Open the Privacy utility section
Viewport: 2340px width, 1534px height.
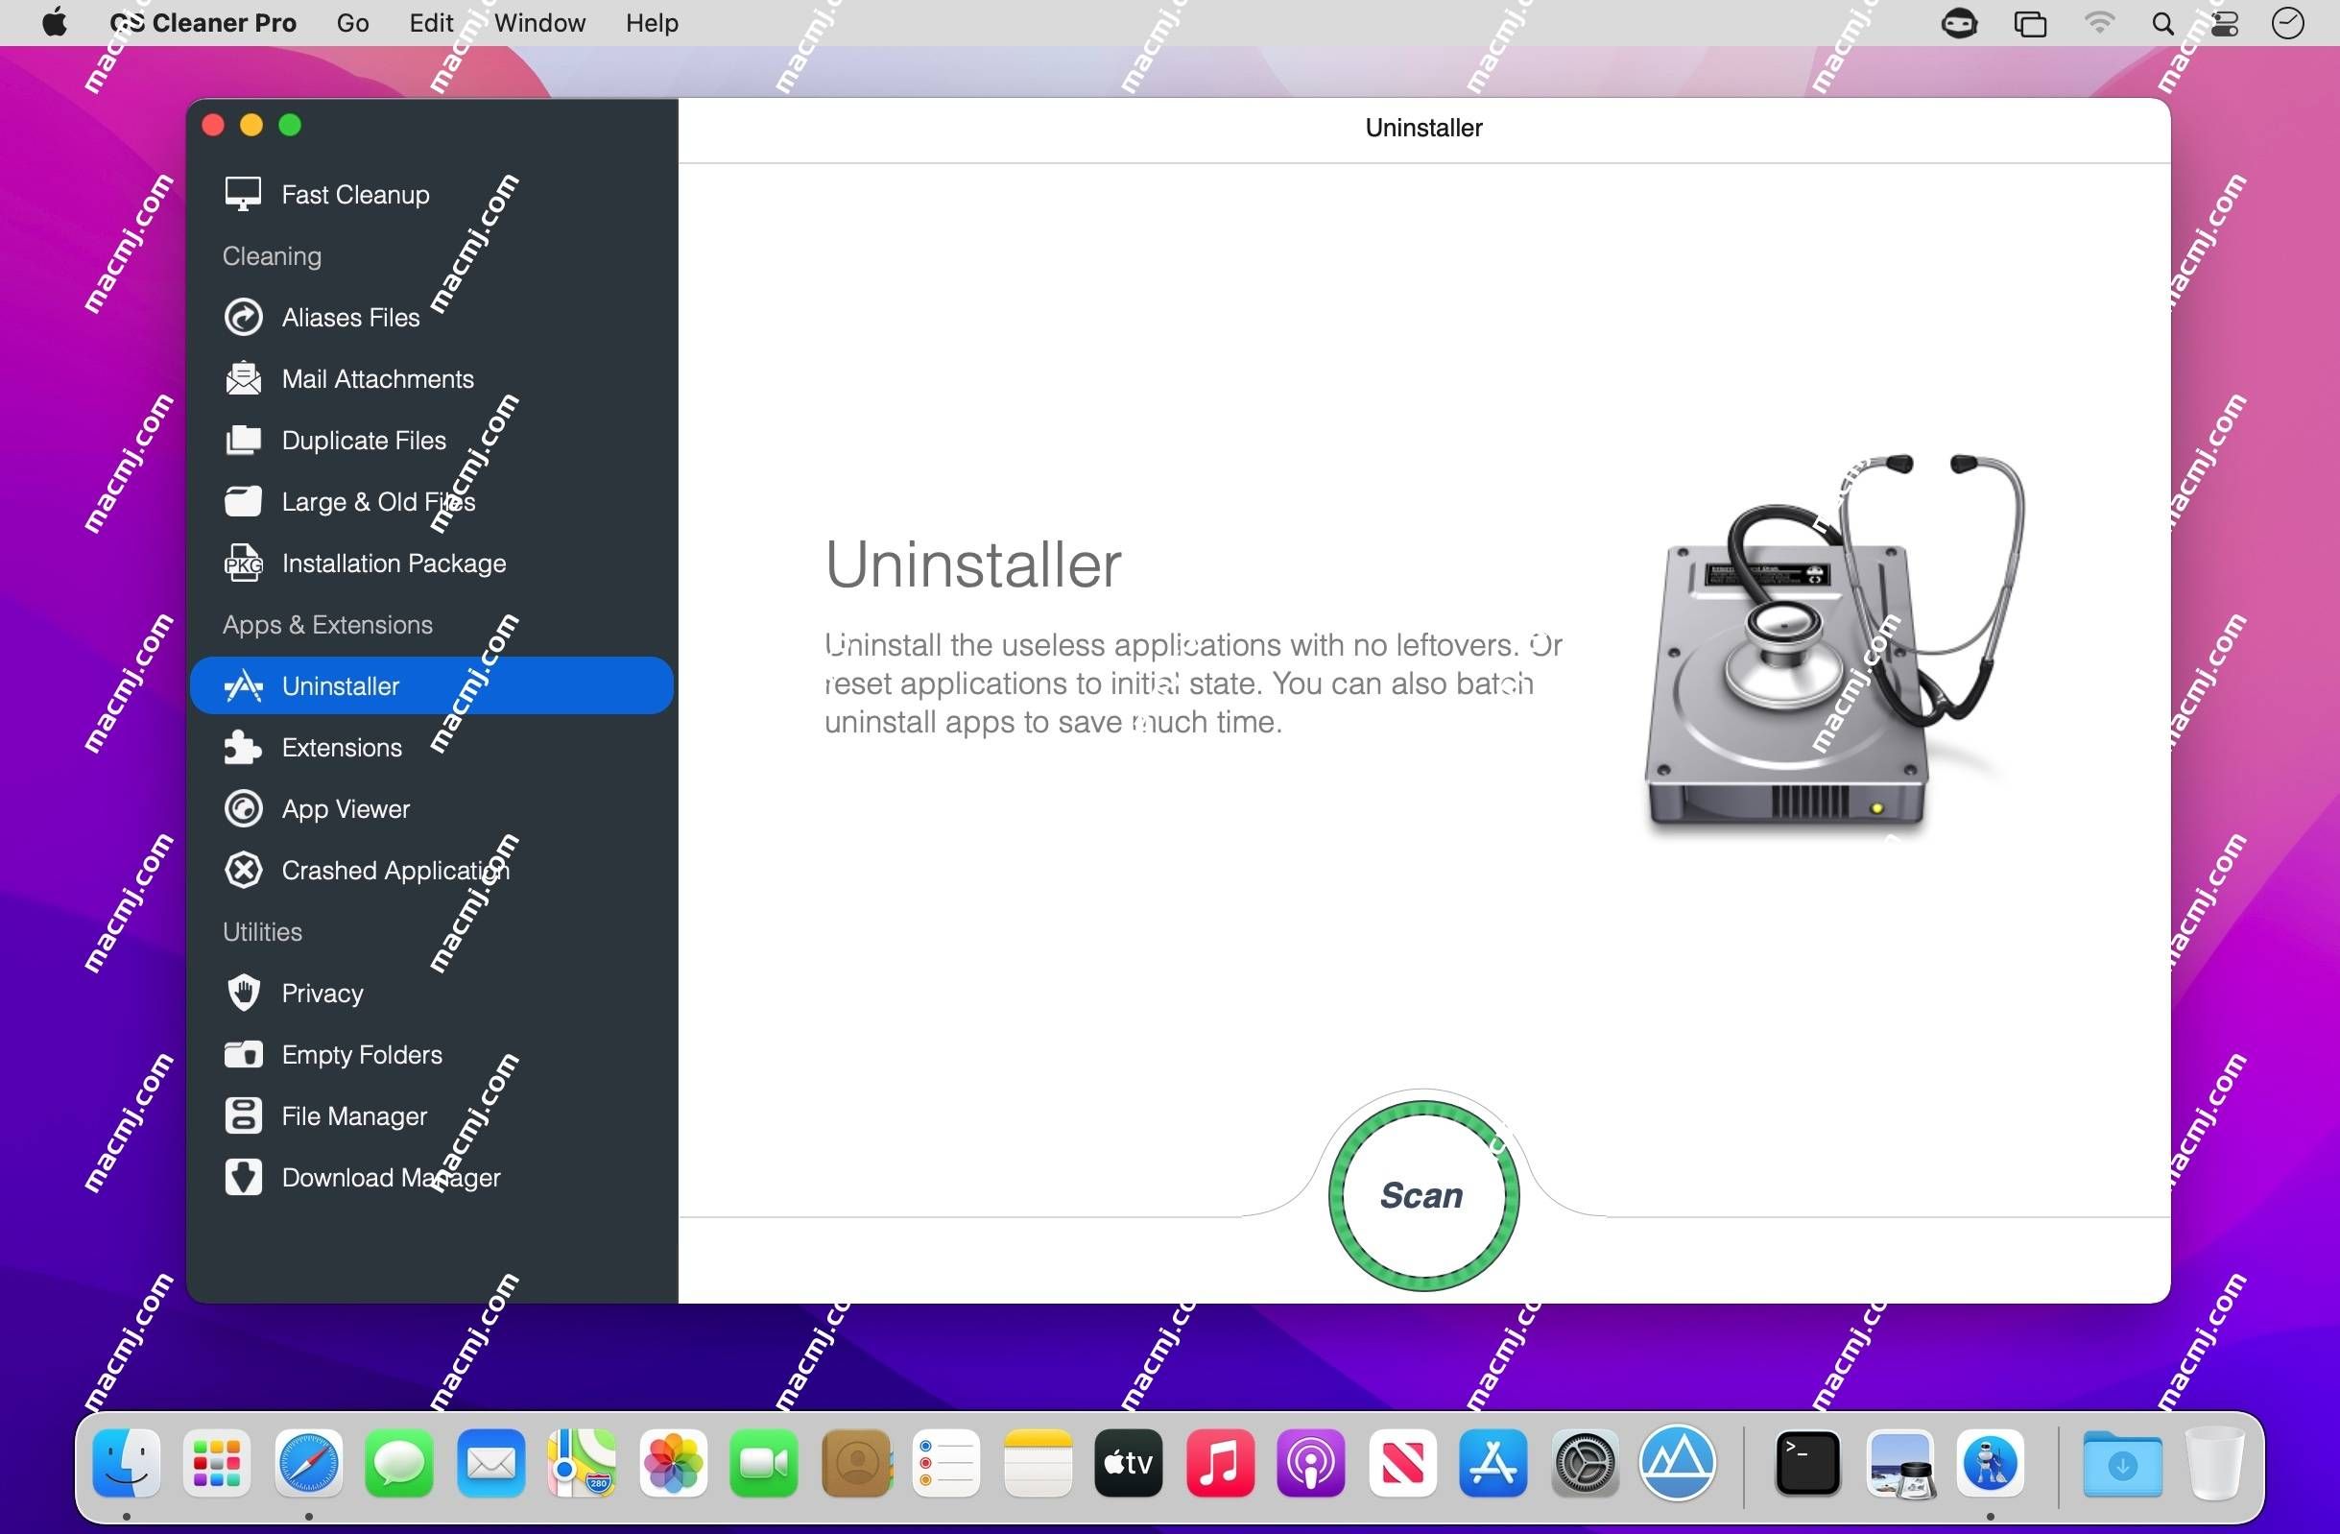[323, 993]
